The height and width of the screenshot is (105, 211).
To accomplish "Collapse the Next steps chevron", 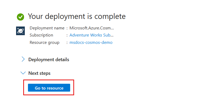I will tap(23, 73).
